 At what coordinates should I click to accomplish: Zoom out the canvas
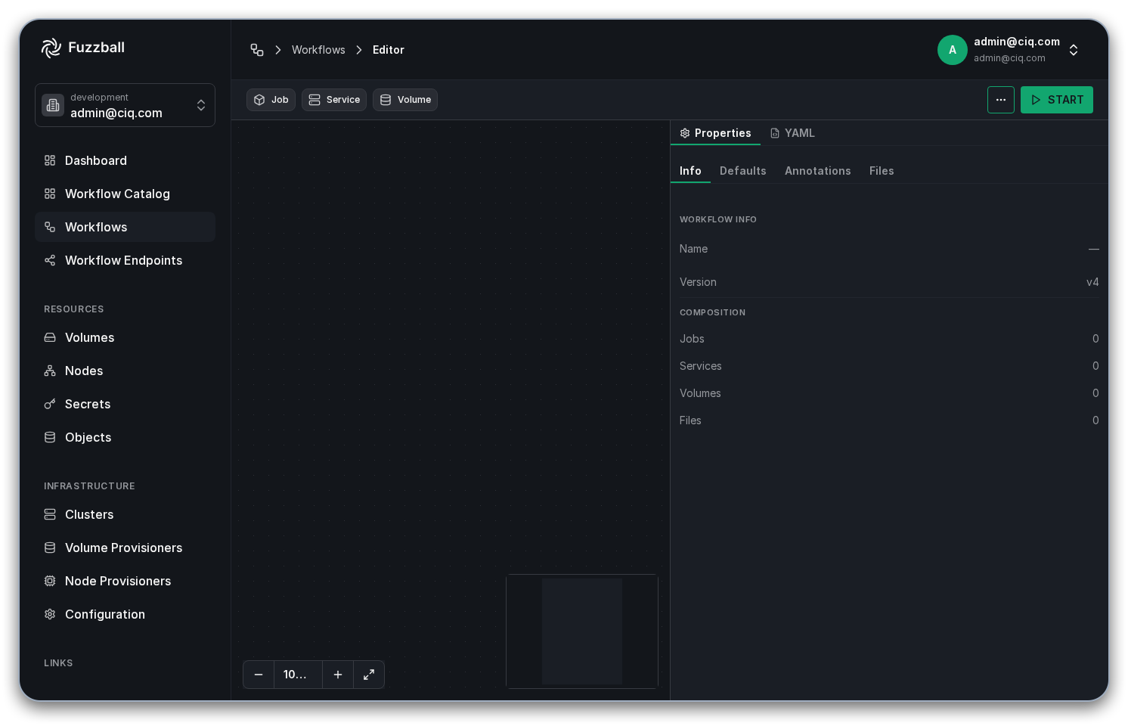(x=259, y=675)
